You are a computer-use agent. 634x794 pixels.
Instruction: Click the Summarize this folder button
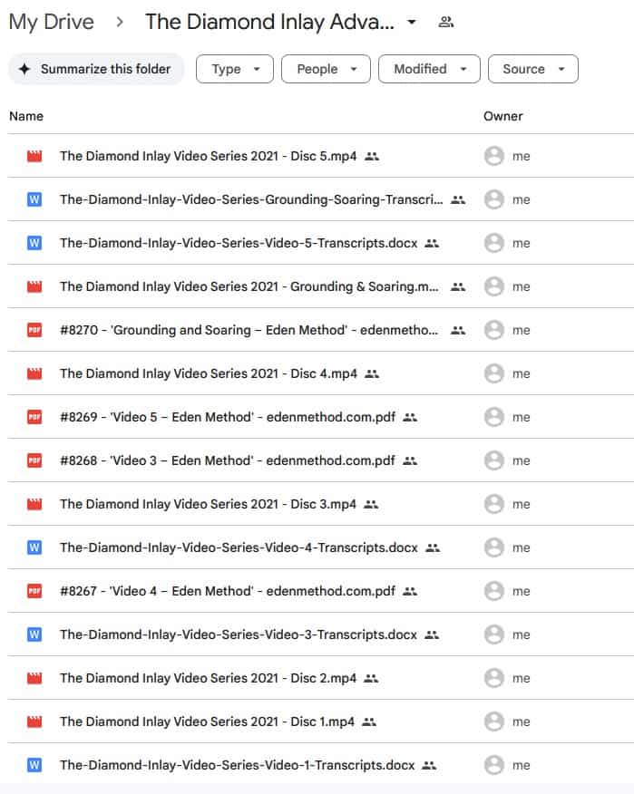[x=95, y=69]
